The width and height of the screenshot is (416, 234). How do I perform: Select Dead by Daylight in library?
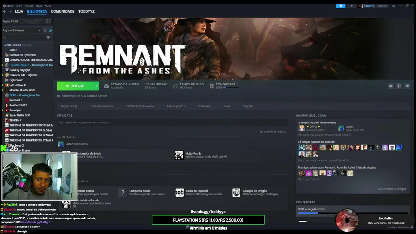tap(19, 70)
